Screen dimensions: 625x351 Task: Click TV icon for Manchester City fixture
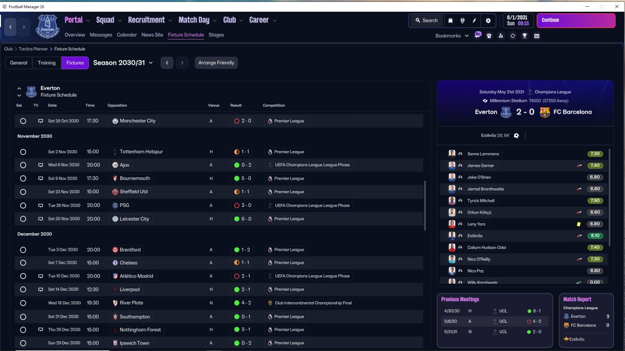(41, 121)
